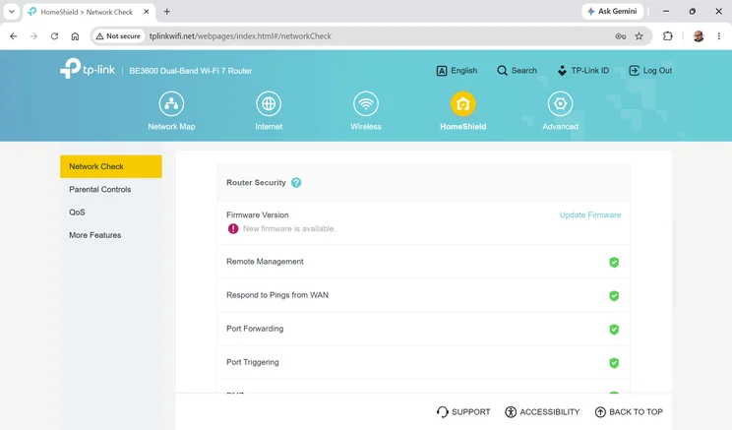Open a new browser tab
Viewport: 732px width, 430px height.
[166, 12]
